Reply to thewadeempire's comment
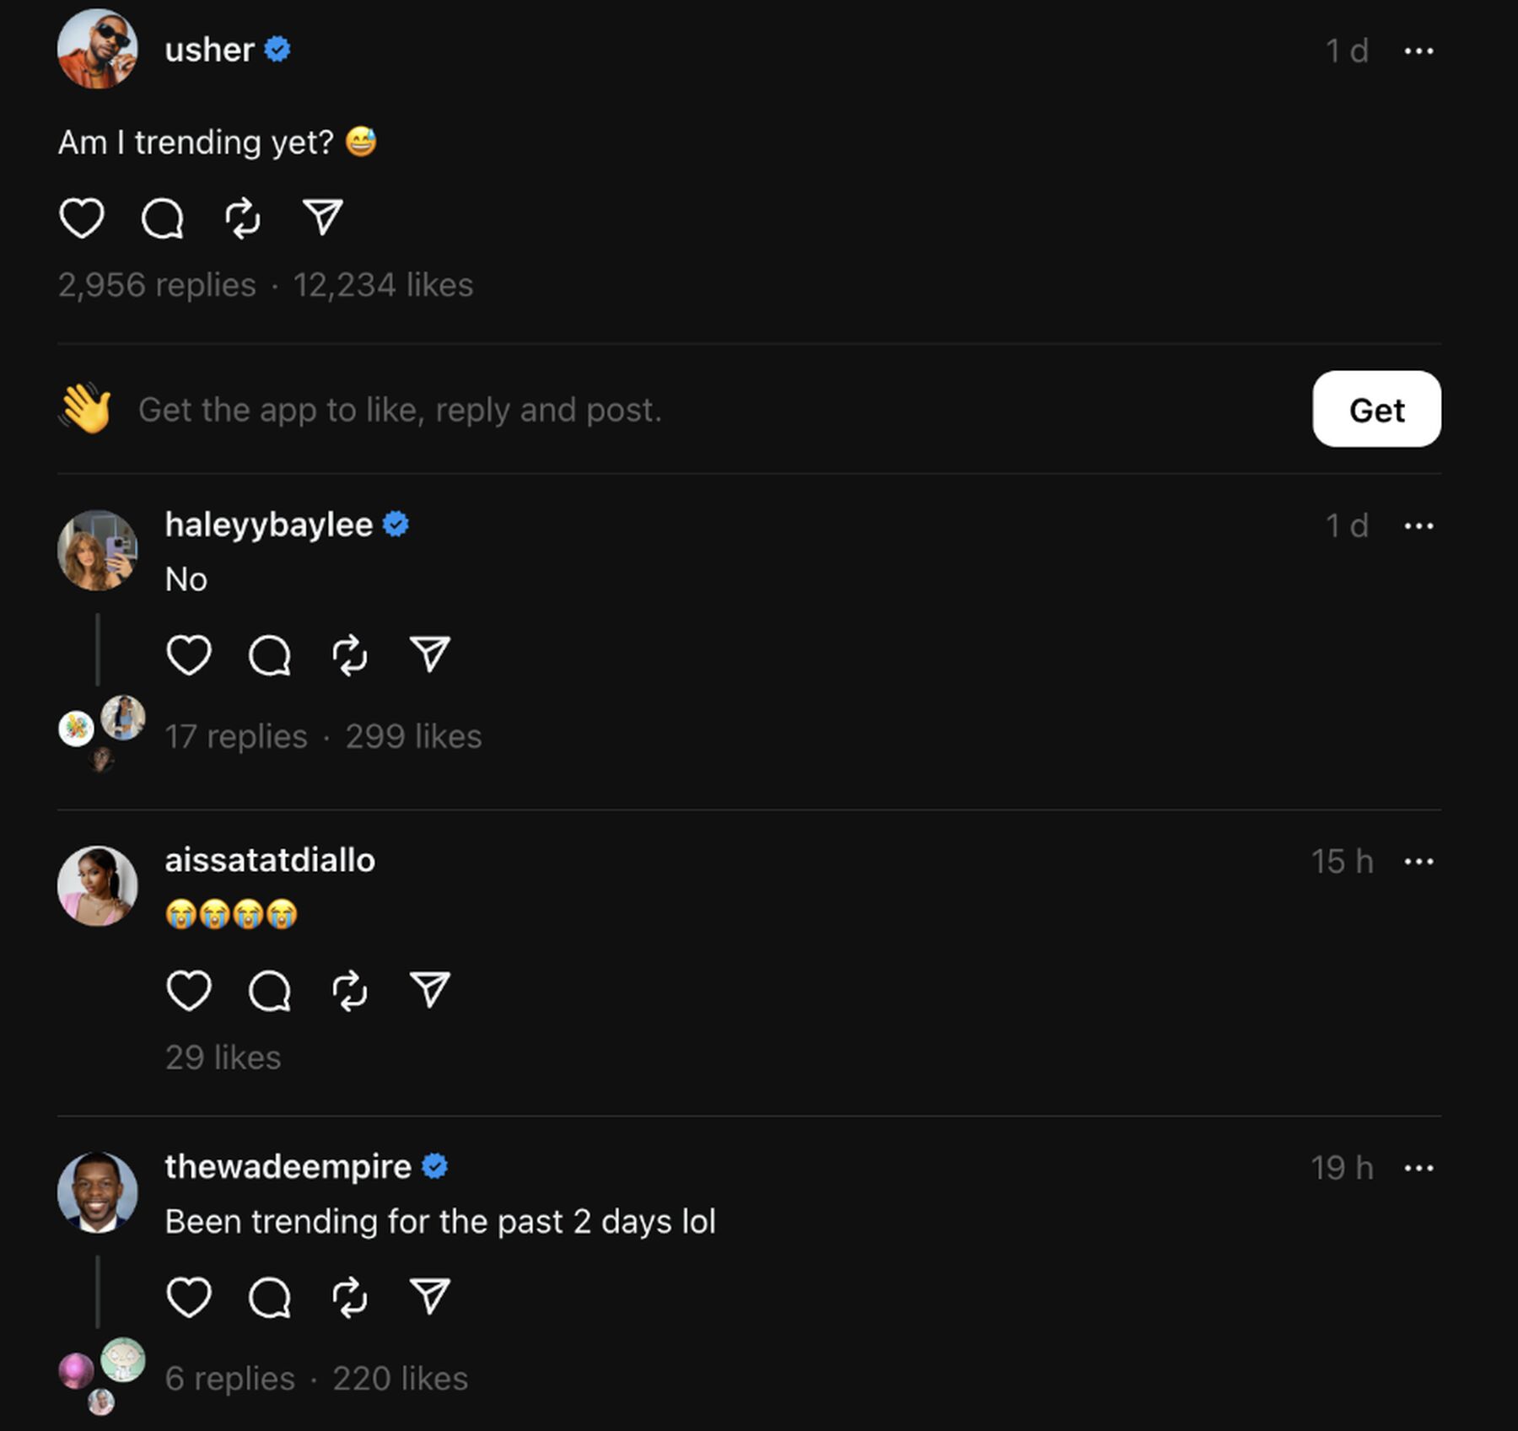This screenshot has width=1518, height=1431. tap(269, 1296)
